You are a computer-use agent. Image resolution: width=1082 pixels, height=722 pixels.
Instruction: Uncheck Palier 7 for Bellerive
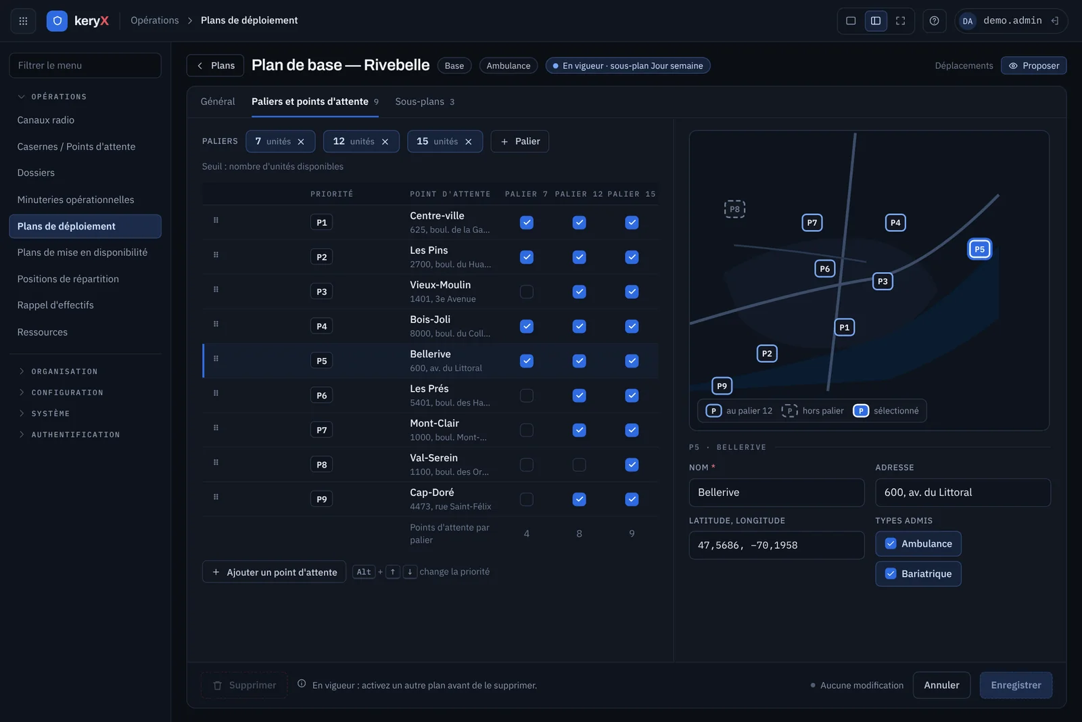(527, 361)
